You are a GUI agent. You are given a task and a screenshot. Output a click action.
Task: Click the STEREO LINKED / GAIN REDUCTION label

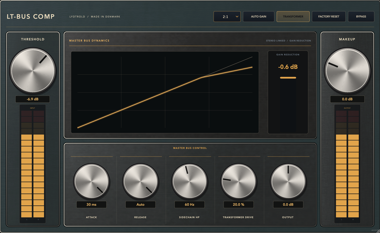click(x=289, y=41)
